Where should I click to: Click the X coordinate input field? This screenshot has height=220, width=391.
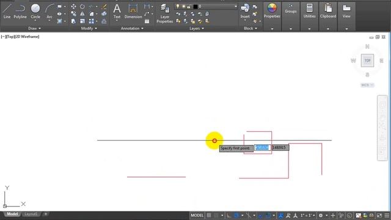(262, 148)
